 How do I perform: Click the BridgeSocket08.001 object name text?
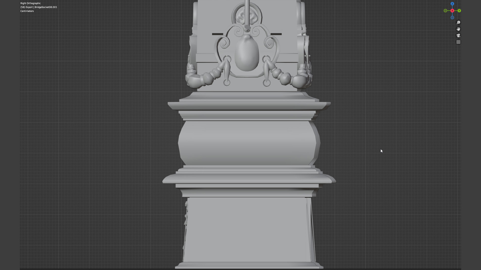click(x=46, y=7)
